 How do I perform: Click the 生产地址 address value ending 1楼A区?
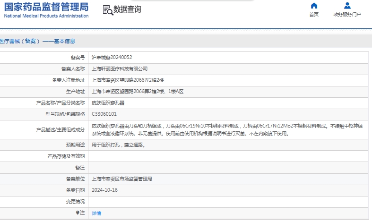coord(138,92)
